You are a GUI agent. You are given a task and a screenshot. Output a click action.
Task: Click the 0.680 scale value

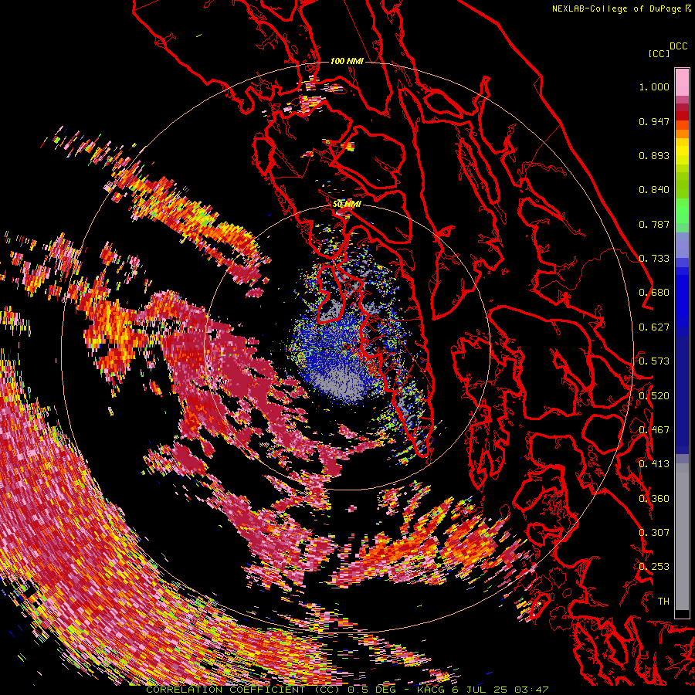point(654,293)
